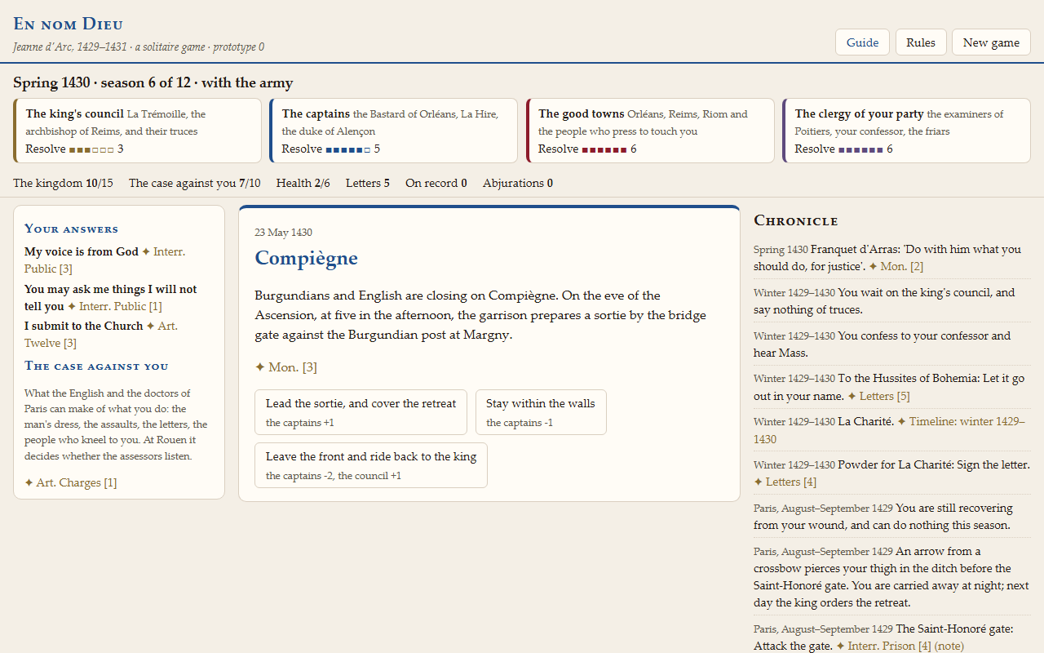Choose Lead the sortie, and cover the retreat
Viewport: 1044px width, 653px height.
361,412
